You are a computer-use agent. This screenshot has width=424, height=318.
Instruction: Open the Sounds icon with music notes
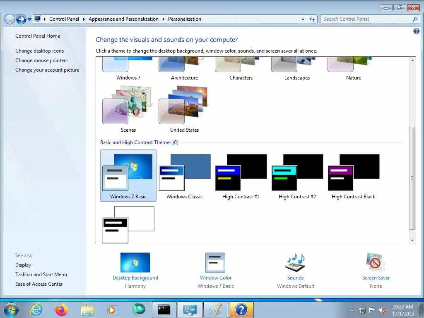tap(295, 262)
